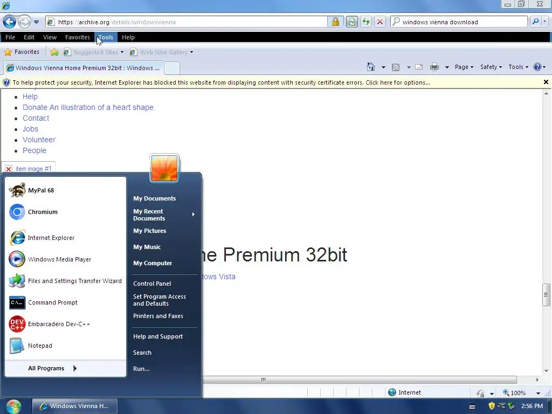Launch Notepad from Start menu
The width and height of the screenshot is (552, 414).
(65, 346)
